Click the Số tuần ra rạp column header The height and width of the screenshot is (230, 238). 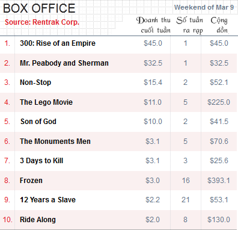tap(190, 25)
